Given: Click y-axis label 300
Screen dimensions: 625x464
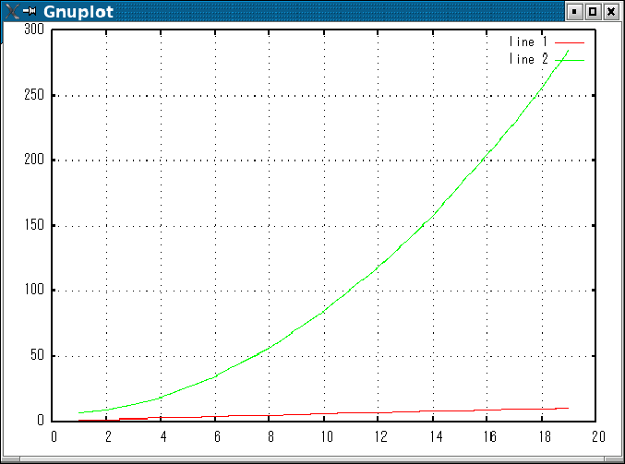Looking at the screenshot, I should click(34, 30).
